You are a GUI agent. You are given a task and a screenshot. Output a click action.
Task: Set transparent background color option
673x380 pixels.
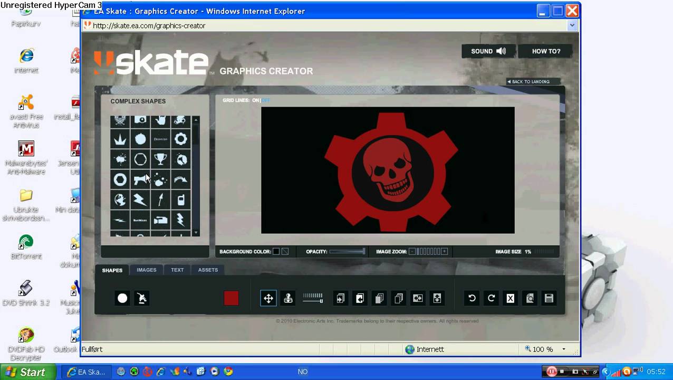pos(285,252)
